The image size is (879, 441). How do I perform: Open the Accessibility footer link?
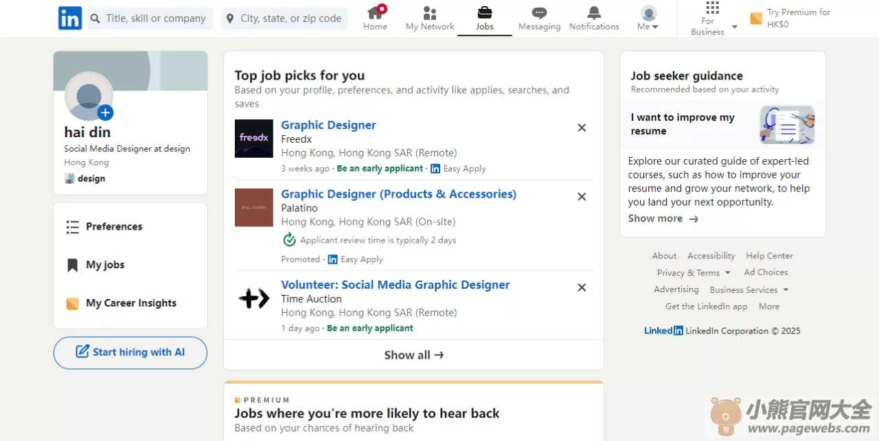coord(711,256)
